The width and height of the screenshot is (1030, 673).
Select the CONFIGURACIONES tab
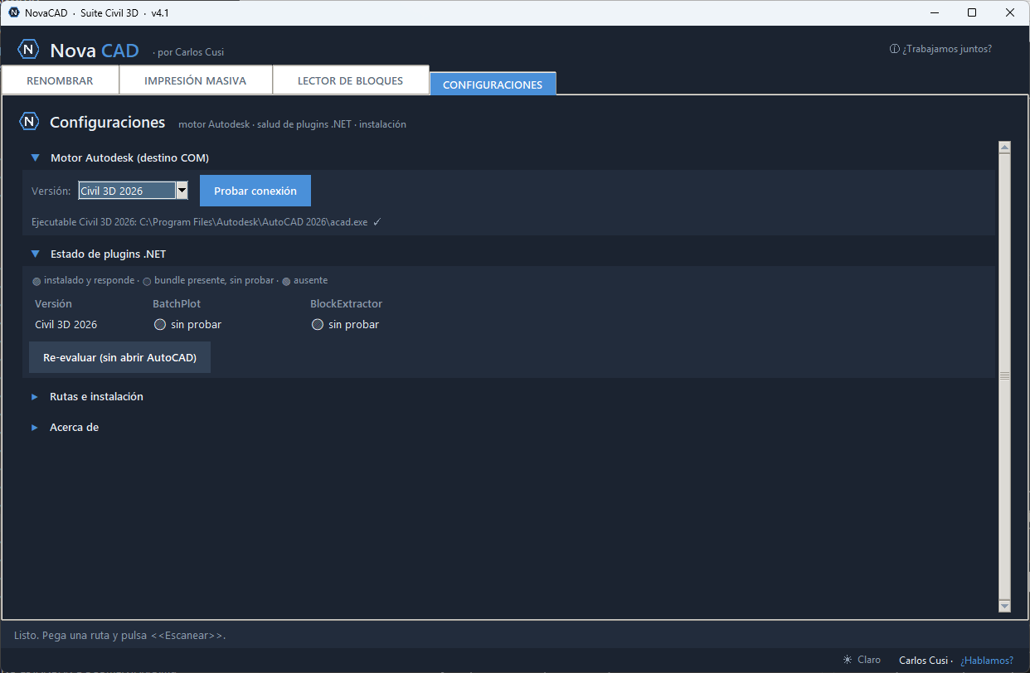pos(493,85)
